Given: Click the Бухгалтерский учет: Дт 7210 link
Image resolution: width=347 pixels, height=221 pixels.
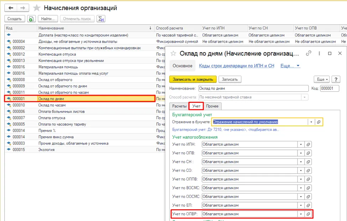Looking at the screenshot, I should coord(226,130).
